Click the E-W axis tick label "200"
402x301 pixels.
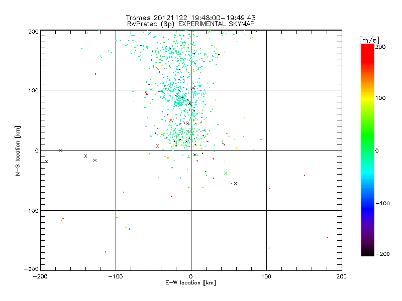[342, 276]
